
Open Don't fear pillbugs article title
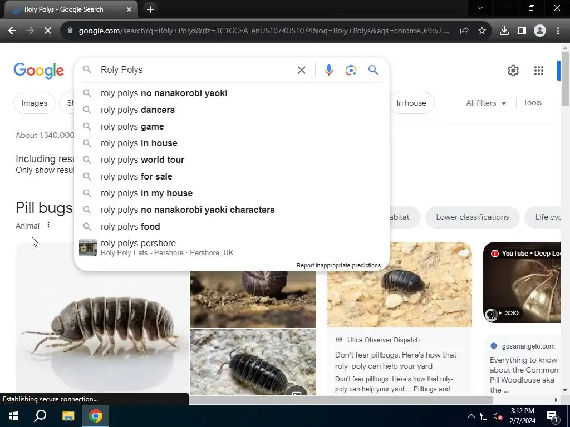396,360
